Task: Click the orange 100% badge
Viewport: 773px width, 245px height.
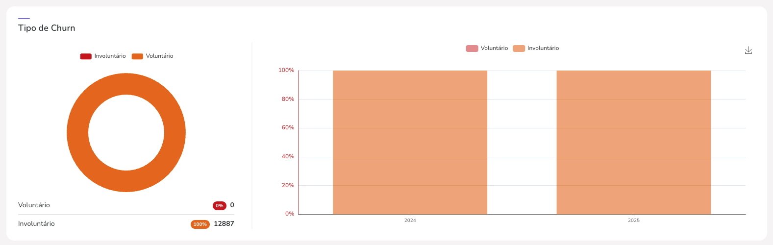Action: [x=200, y=224]
